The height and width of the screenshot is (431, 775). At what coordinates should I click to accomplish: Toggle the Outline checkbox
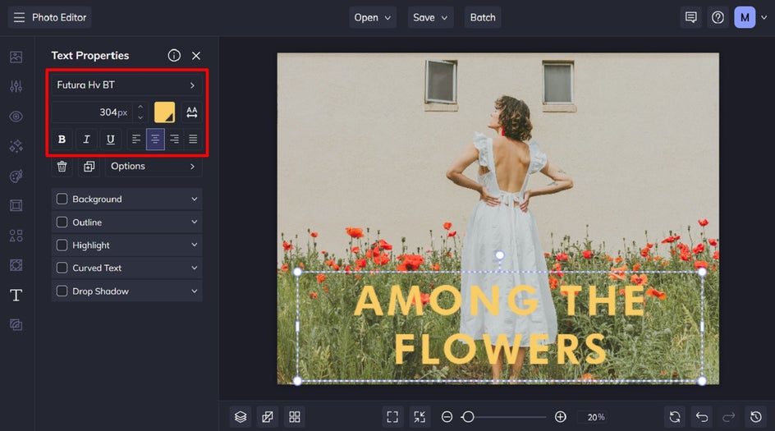62,222
